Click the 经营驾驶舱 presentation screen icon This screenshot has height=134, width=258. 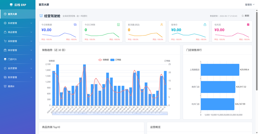coord(41,16)
